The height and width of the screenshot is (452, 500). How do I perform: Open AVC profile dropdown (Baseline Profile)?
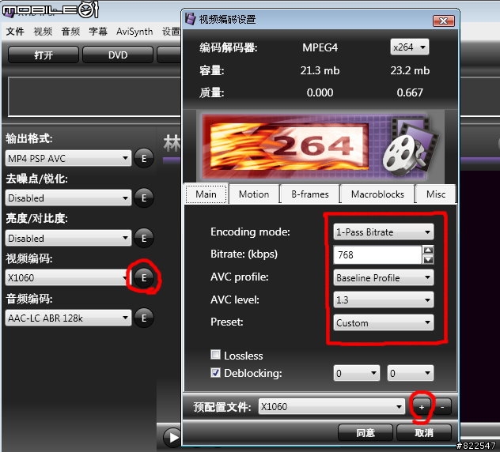click(383, 278)
